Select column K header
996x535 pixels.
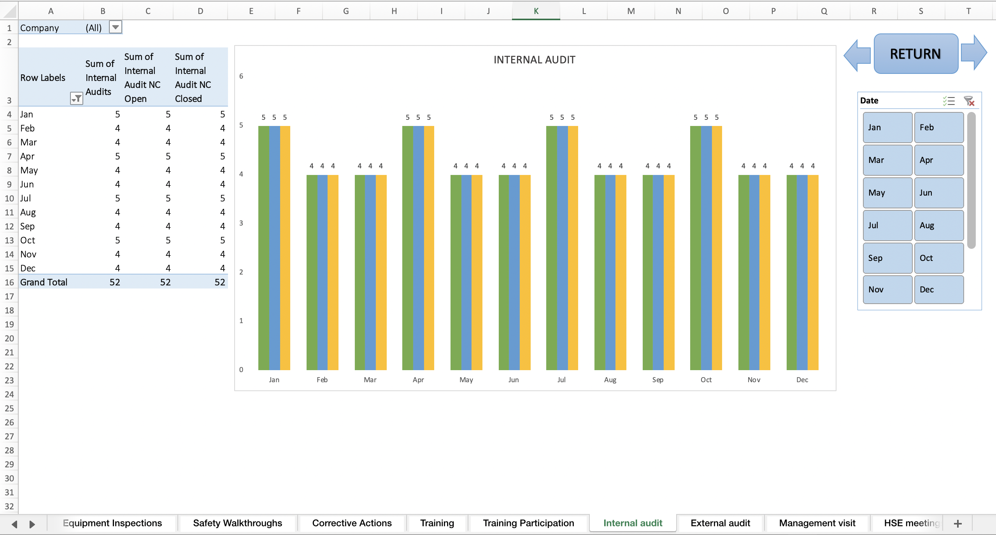click(x=536, y=10)
